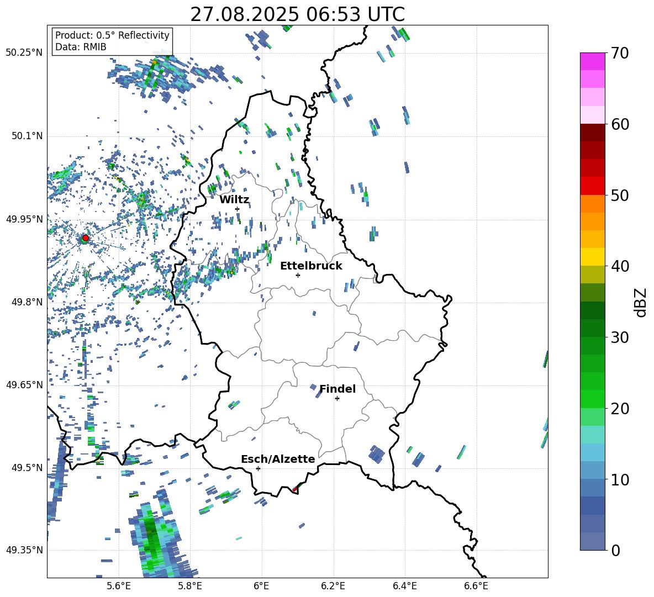Click the Findel city label

pos(337,389)
